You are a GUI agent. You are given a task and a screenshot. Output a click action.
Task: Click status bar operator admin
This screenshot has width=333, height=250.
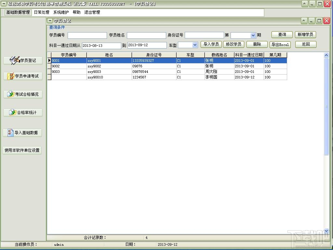(x=59, y=244)
